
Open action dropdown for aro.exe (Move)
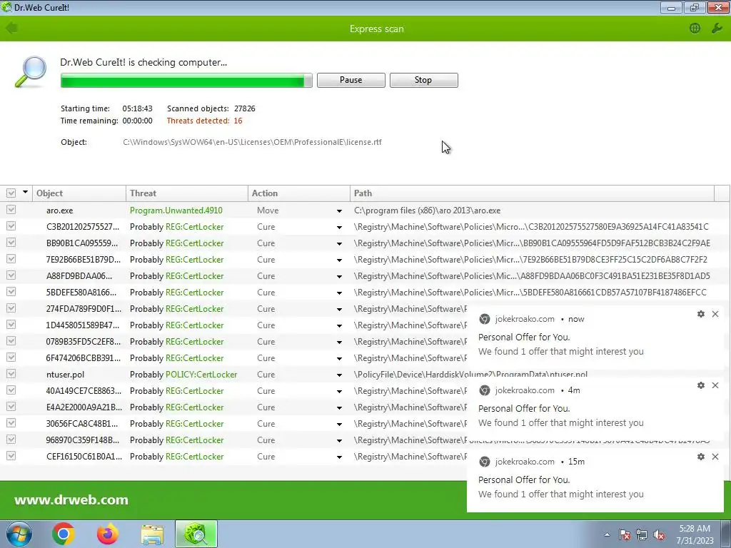click(339, 211)
